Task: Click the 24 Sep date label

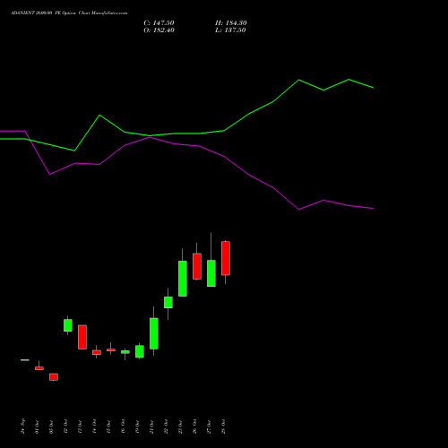Action: coord(23,426)
